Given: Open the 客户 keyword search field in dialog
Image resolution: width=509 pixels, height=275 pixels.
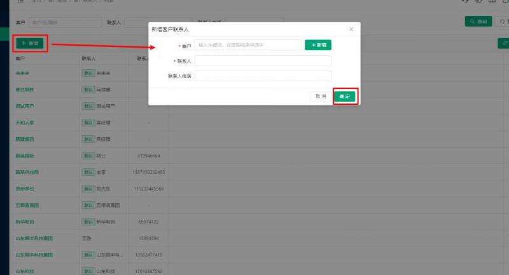Looking at the screenshot, I should [x=248, y=45].
